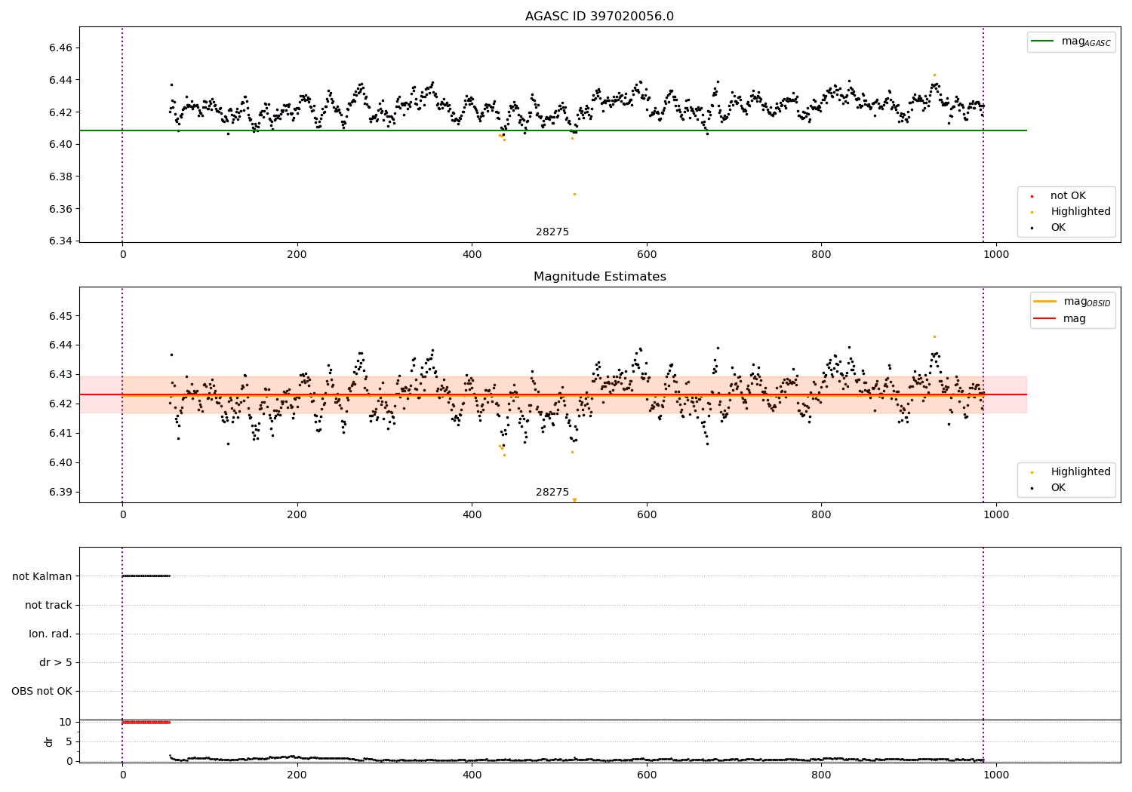1132x792 pixels.
Task: Click the 6.39 tick label
Action: 60,492
